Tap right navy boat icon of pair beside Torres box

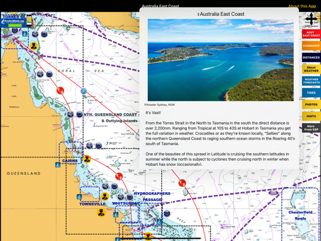(44, 34)
